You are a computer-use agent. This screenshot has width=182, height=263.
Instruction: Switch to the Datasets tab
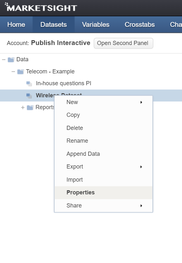tap(53, 25)
